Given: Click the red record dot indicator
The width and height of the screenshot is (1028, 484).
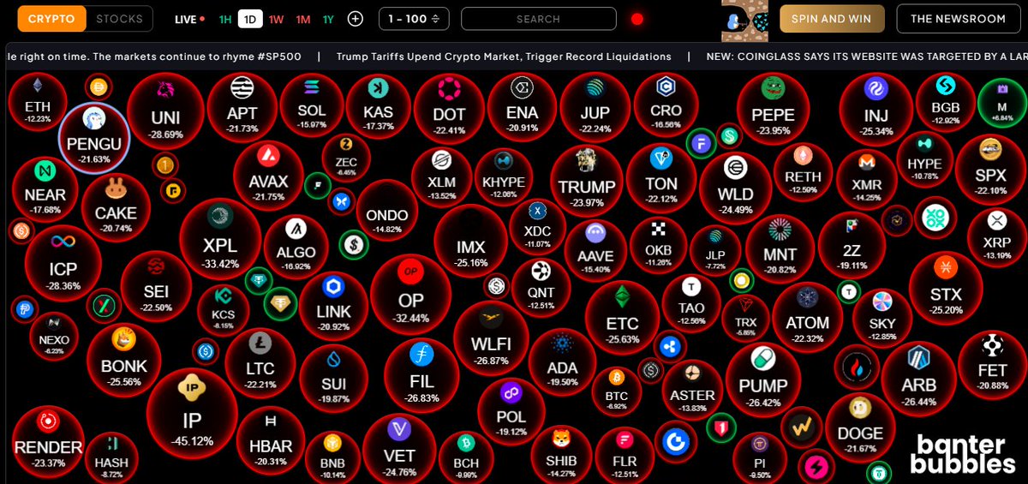Looking at the screenshot, I should coord(637,19).
